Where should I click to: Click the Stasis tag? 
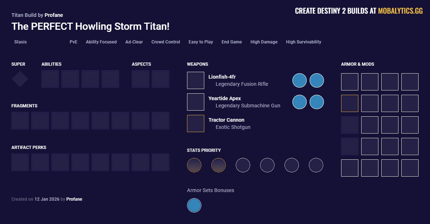[20, 42]
